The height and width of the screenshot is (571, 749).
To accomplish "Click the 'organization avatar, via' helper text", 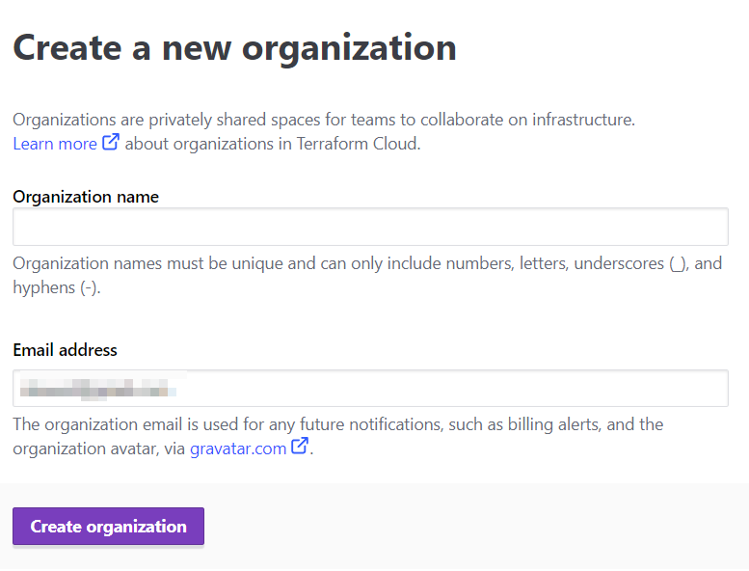I will (x=99, y=449).
